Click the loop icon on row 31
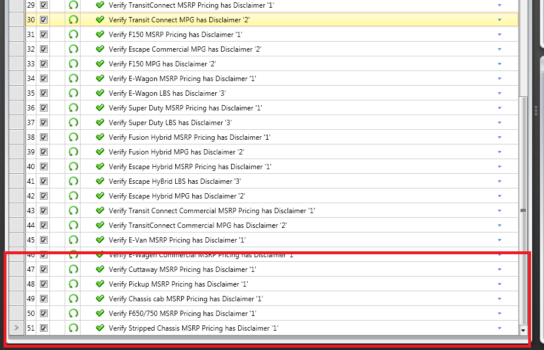544x350 pixels. (73, 34)
